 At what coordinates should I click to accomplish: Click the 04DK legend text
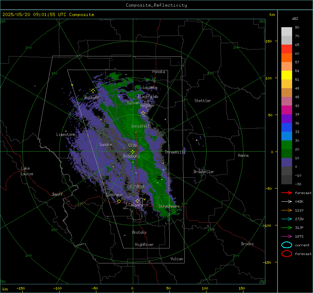(x=299, y=202)
